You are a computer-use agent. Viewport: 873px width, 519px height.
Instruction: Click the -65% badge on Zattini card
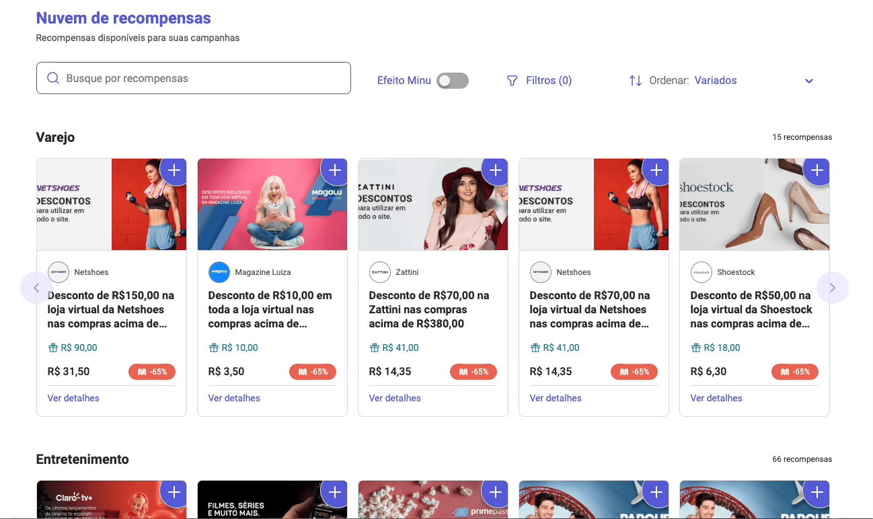(473, 372)
